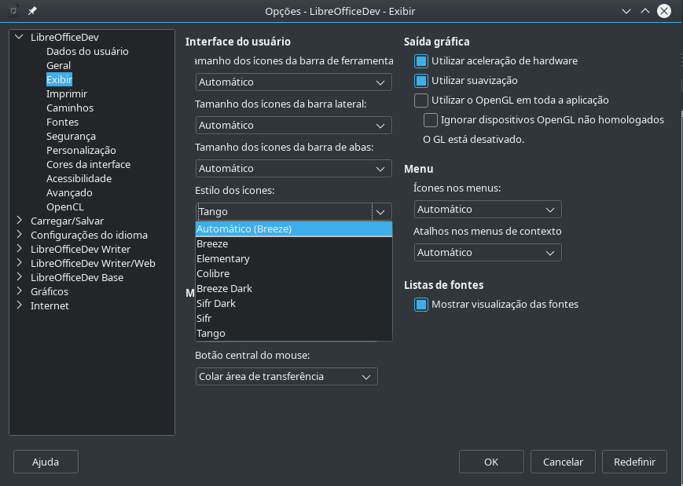Expand the LibreOfficeDev Writer node

[19, 249]
